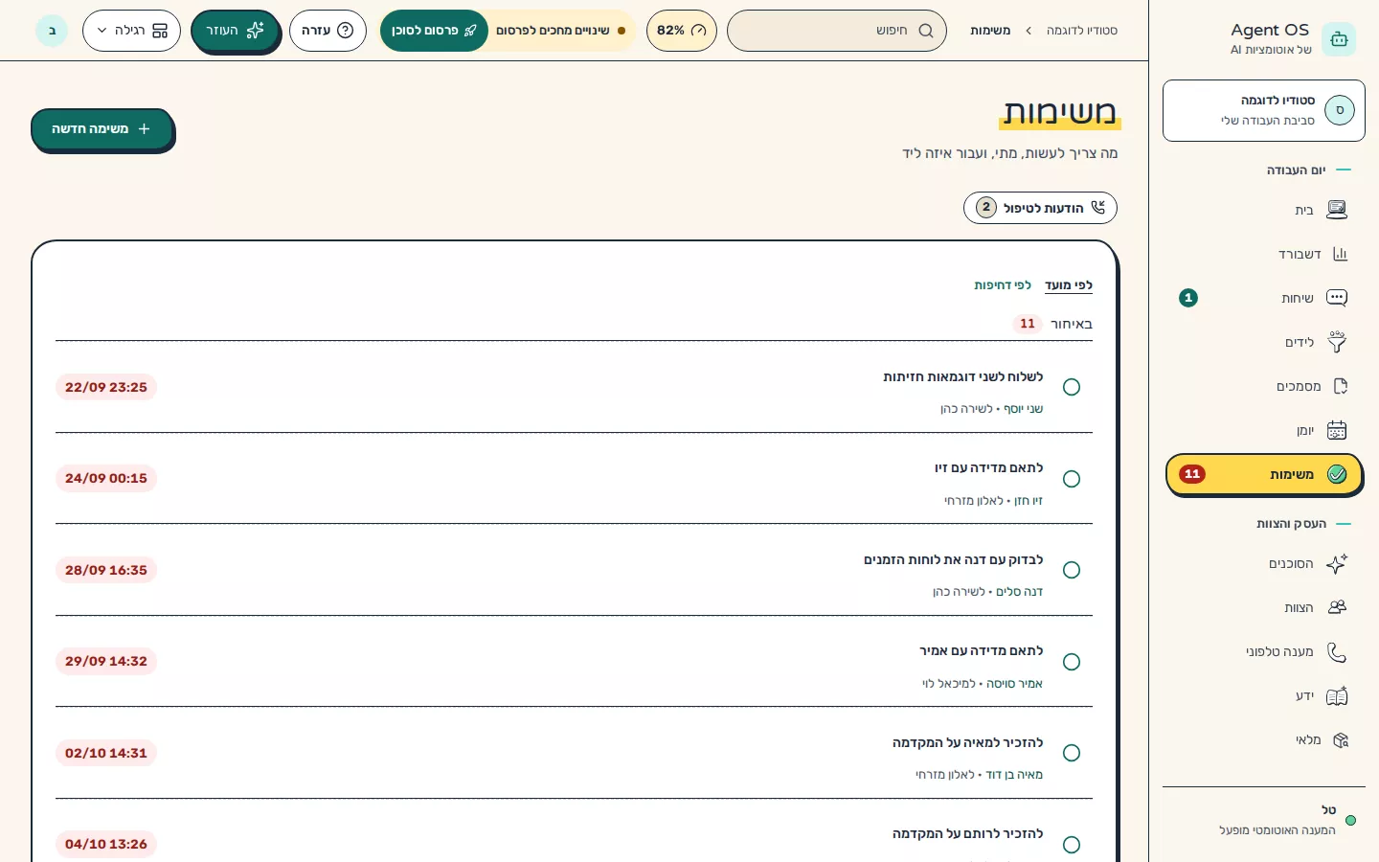Create a new task with משימה חדשה
The height and width of the screenshot is (862, 1379).
coord(102,129)
